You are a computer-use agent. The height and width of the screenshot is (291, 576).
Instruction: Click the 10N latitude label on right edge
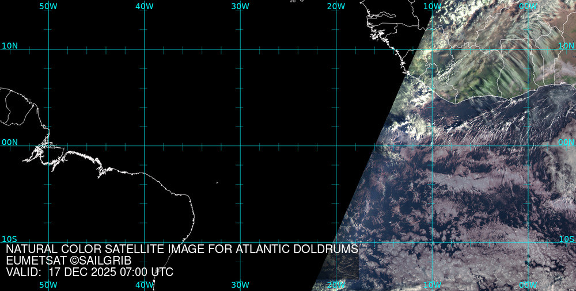pyautogui.click(x=566, y=45)
